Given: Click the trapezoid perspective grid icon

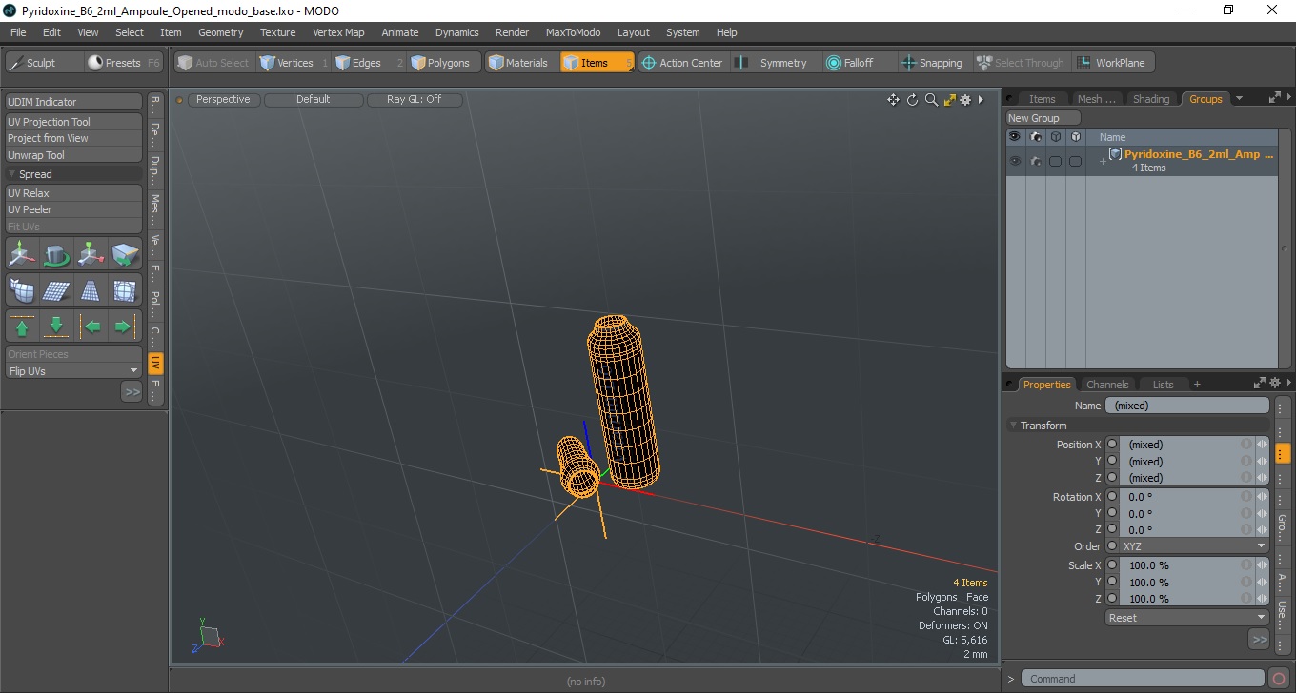Looking at the screenshot, I should coord(91,290).
